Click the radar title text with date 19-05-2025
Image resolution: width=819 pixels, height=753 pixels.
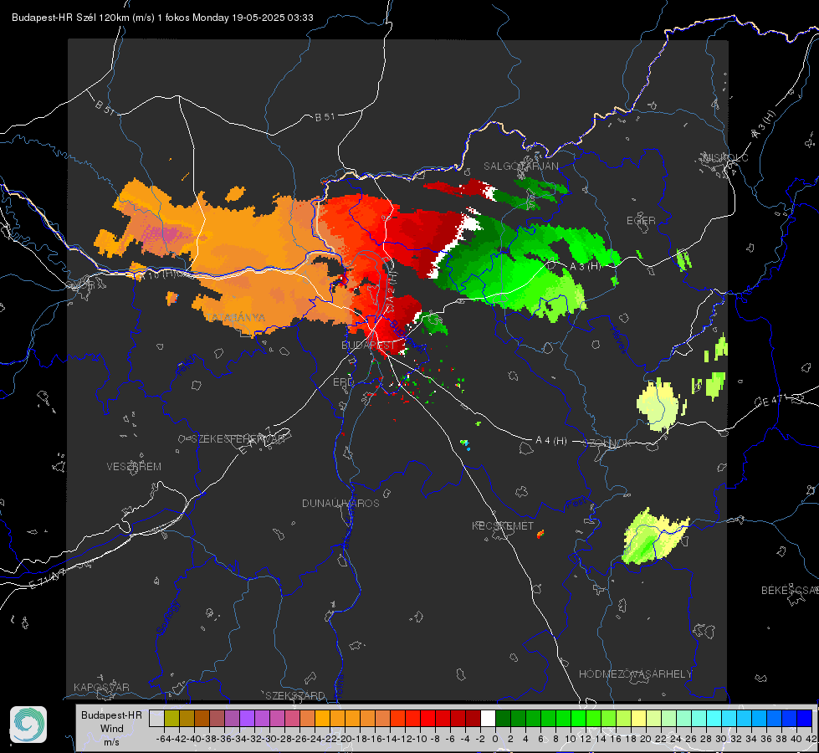(162, 18)
